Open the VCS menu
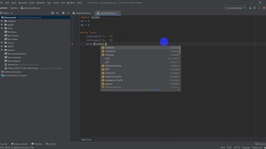Viewport: 266px width, 149px height. point(63,3)
